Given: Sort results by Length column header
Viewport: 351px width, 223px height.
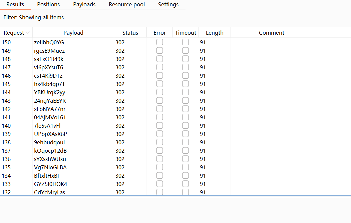Looking at the screenshot, I should point(215,33).
